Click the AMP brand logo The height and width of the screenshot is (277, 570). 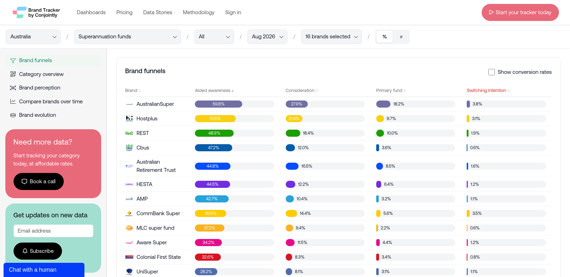click(x=129, y=199)
